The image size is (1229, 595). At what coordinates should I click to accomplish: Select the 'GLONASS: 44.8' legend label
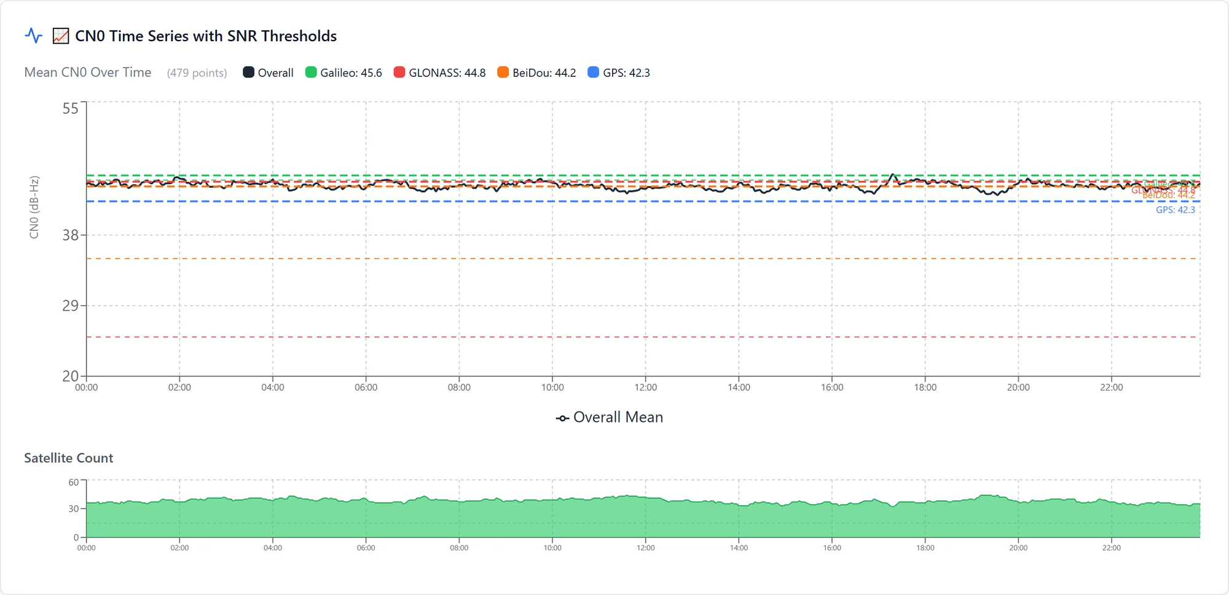(x=447, y=73)
